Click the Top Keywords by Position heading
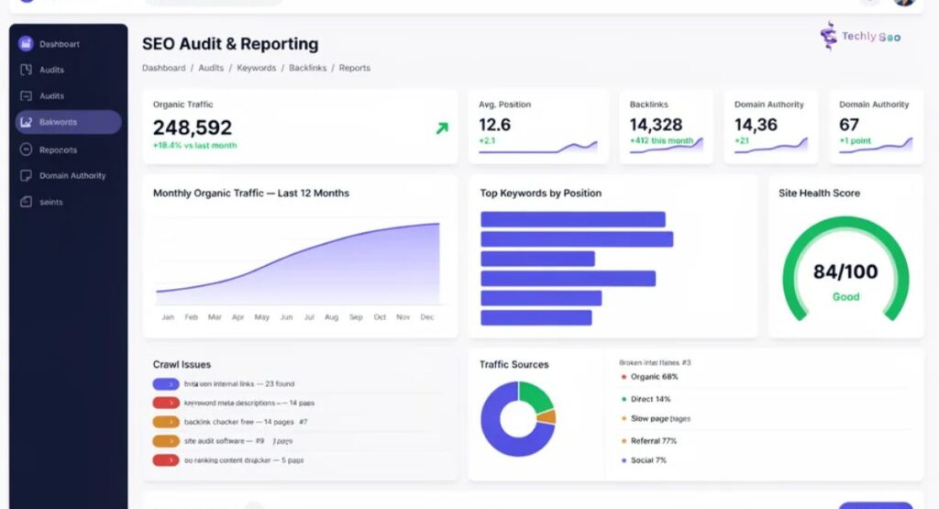Viewport: 939px width, 509px height. [x=540, y=193]
